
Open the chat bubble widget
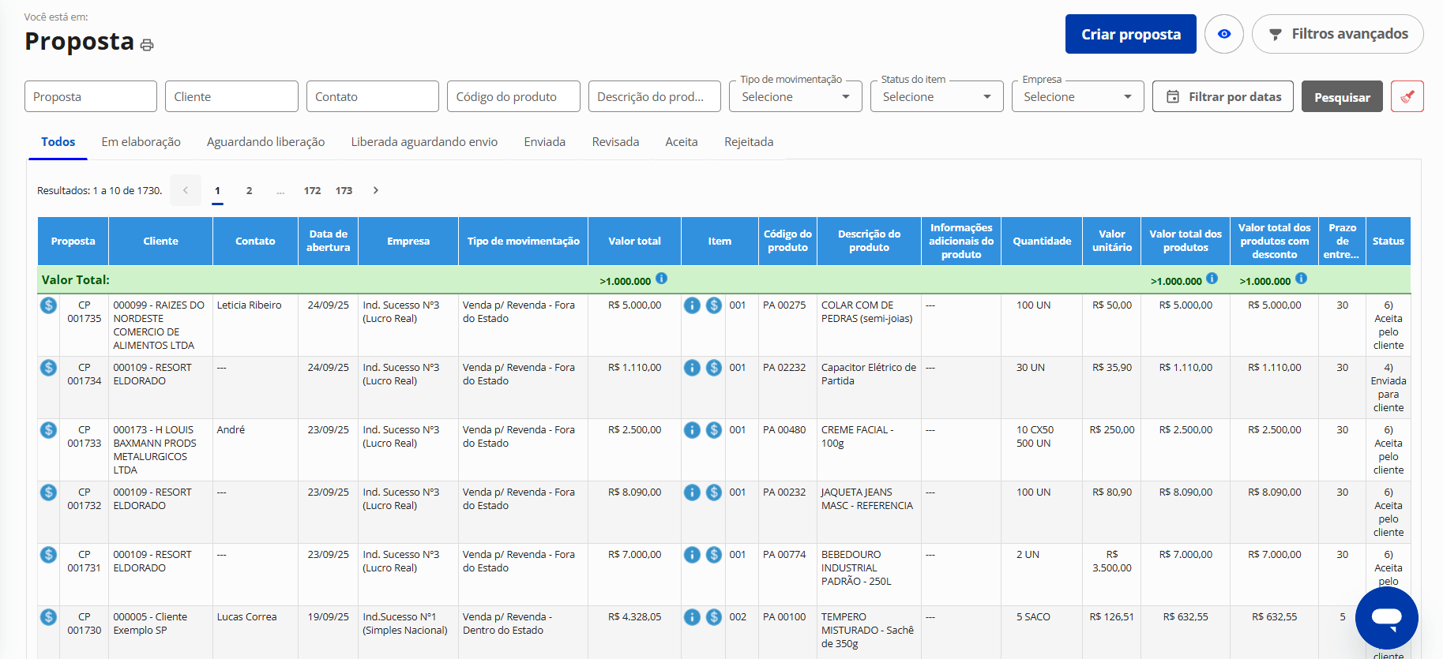pos(1386,617)
